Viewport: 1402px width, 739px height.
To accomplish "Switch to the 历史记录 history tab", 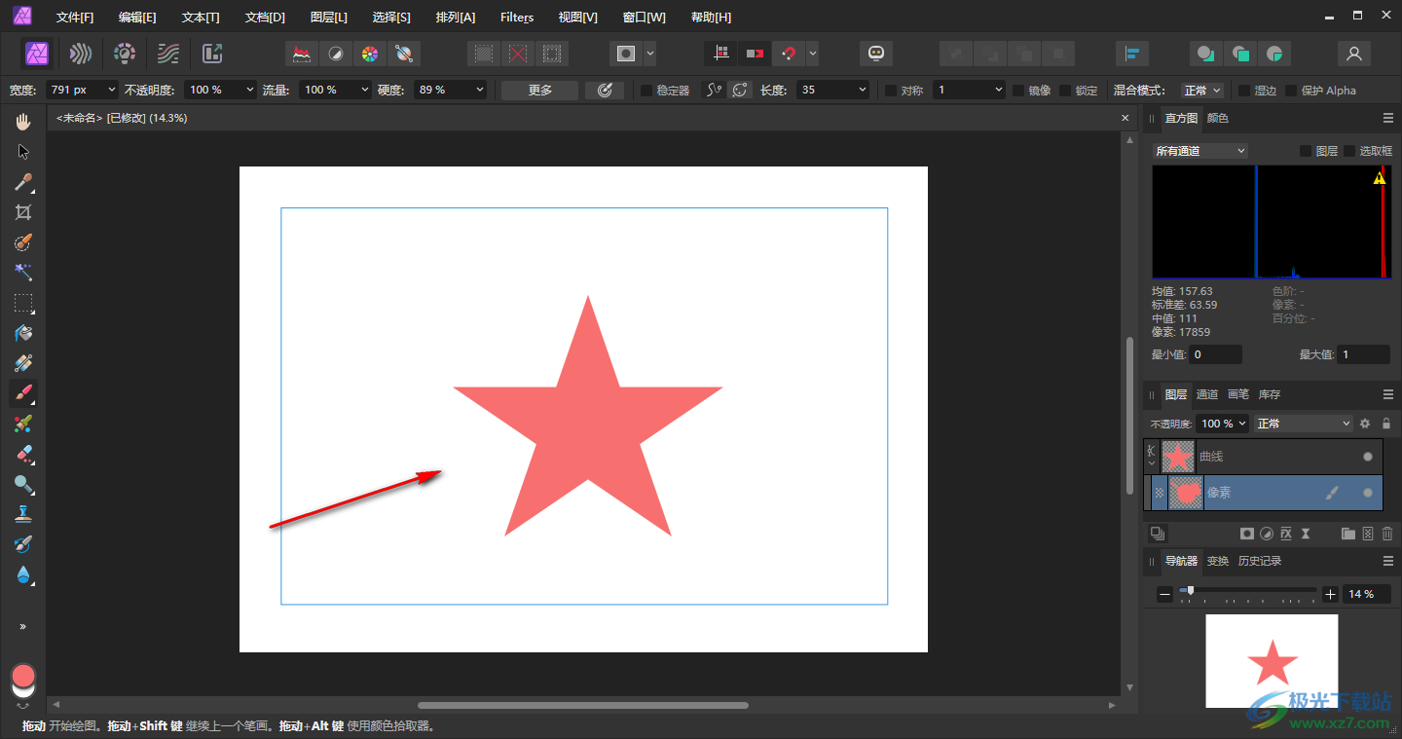I will pos(1260,561).
